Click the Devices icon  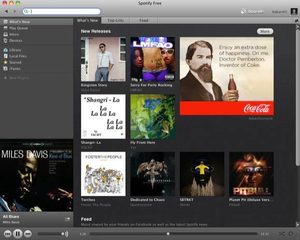6,40
